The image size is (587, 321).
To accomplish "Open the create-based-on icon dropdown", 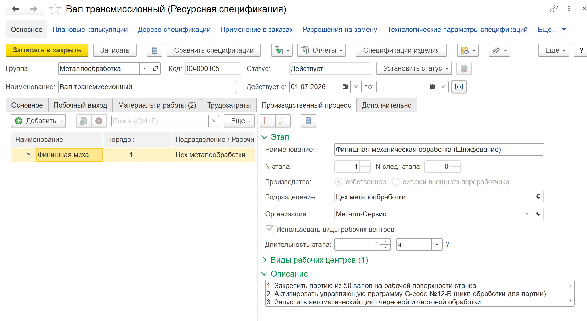I will [282, 50].
